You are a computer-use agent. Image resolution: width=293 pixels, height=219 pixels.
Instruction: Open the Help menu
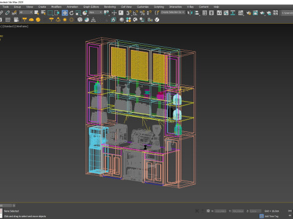[x=217, y=7]
